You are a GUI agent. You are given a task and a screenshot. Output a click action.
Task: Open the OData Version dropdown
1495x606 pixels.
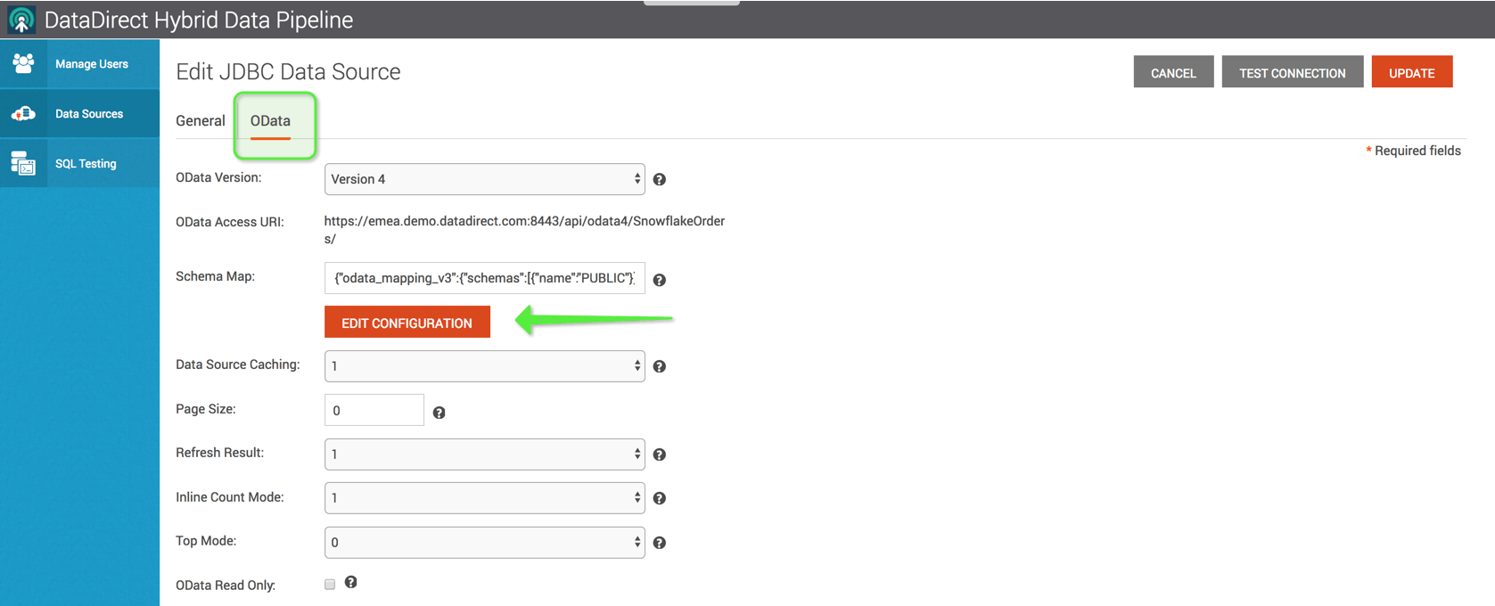coord(484,179)
